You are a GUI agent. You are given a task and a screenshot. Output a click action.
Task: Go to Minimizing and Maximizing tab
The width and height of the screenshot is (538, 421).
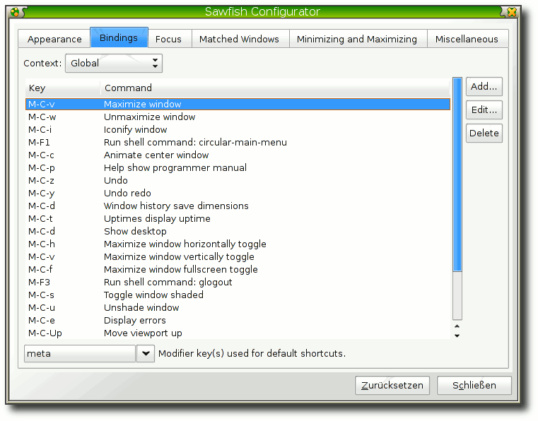356,39
